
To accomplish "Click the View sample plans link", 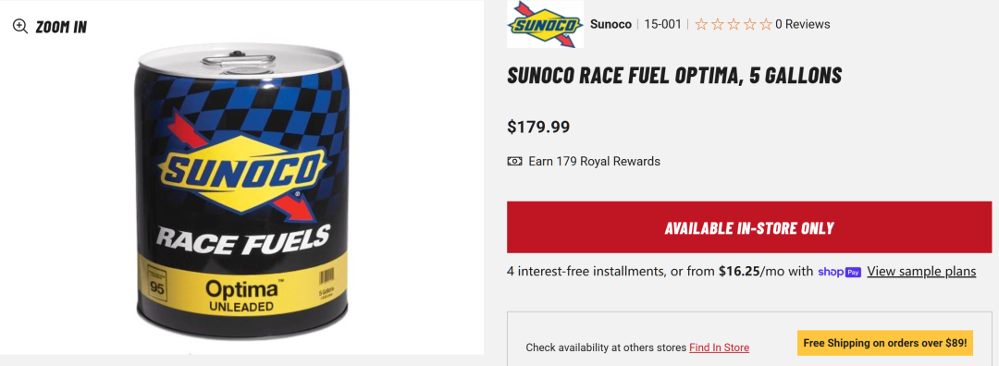I will click(921, 272).
